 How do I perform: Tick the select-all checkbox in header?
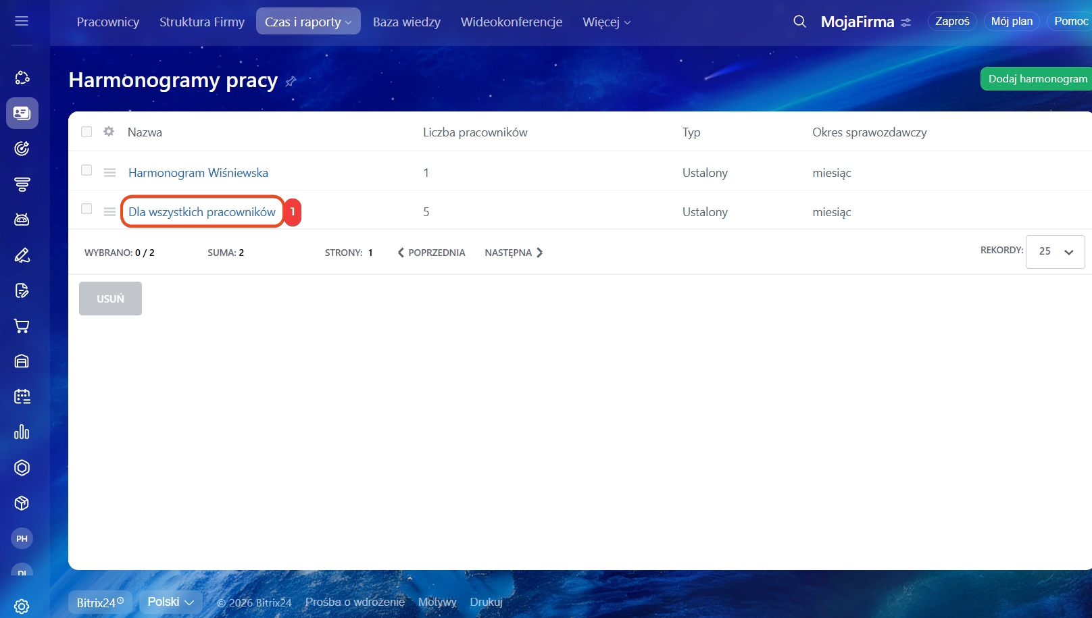click(x=86, y=132)
